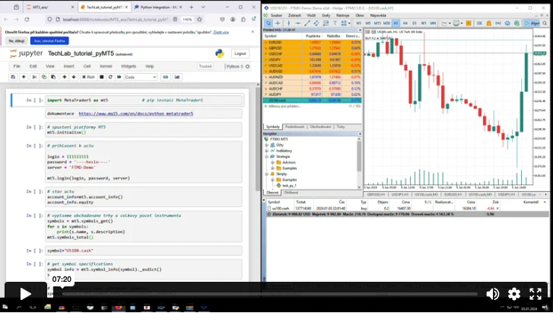
Task: Move the selected cell down
Action: [x=74, y=77]
